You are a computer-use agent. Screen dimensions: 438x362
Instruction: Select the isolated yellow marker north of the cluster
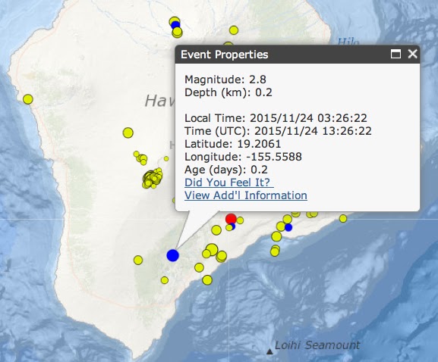tap(128, 133)
